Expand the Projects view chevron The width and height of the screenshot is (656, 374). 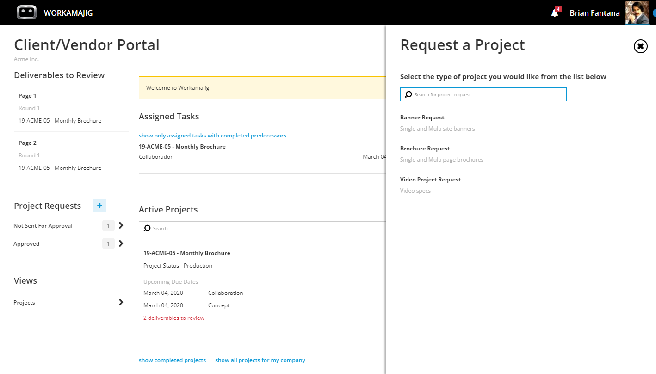121,302
